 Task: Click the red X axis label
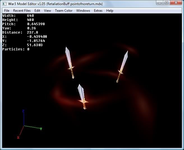click(18, 137)
